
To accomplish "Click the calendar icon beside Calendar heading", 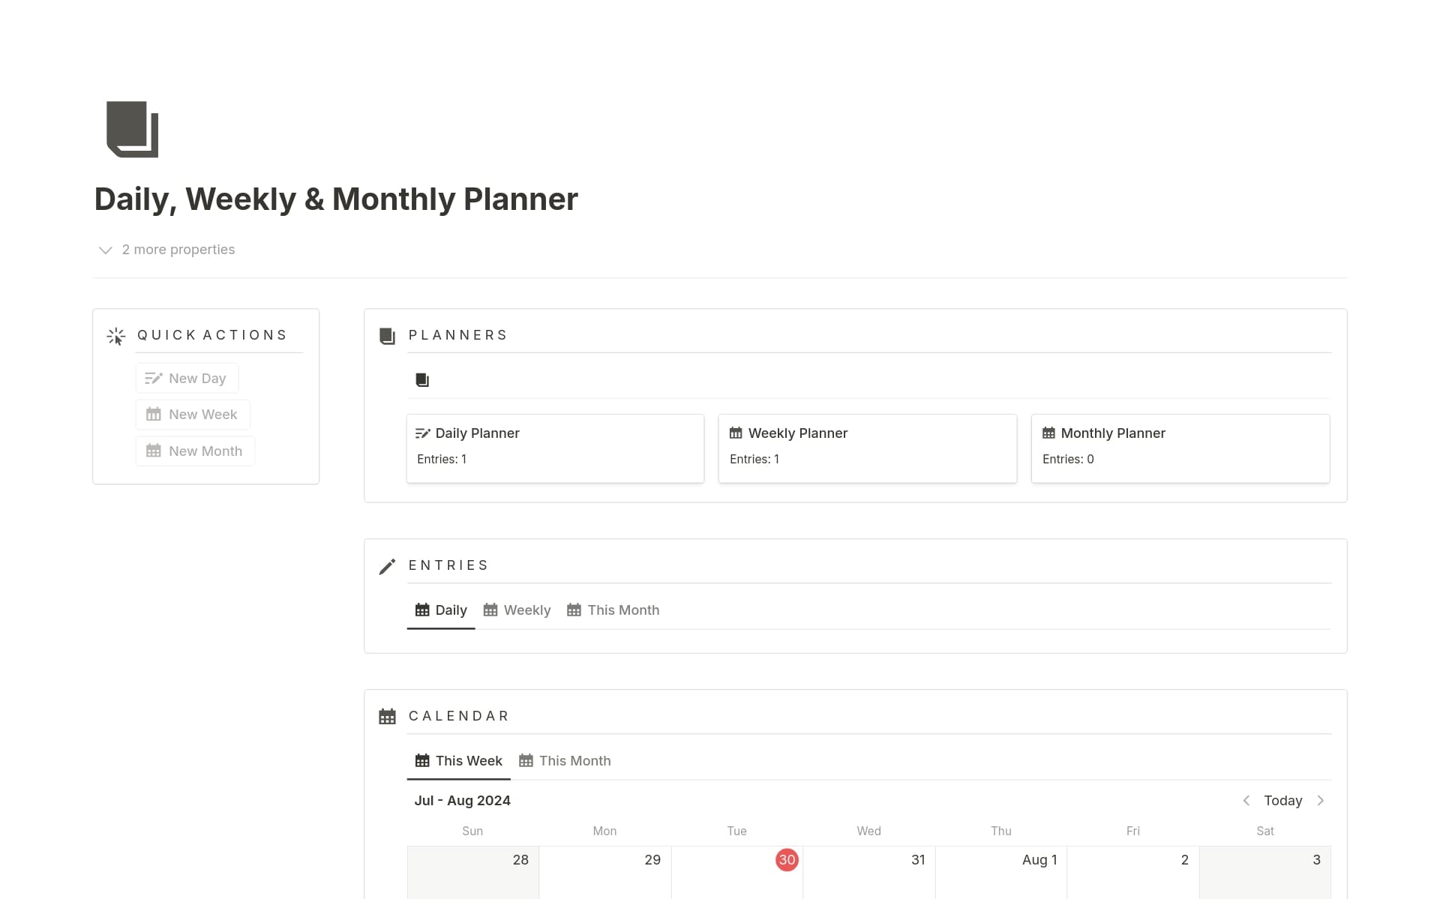I will [x=388, y=715].
